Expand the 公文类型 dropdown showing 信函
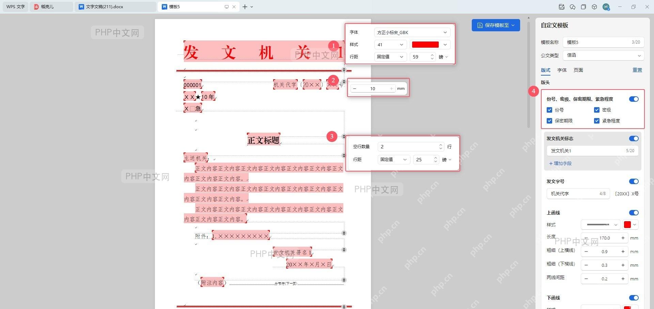Image resolution: width=654 pixels, height=309 pixels. [x=603, y=55]
